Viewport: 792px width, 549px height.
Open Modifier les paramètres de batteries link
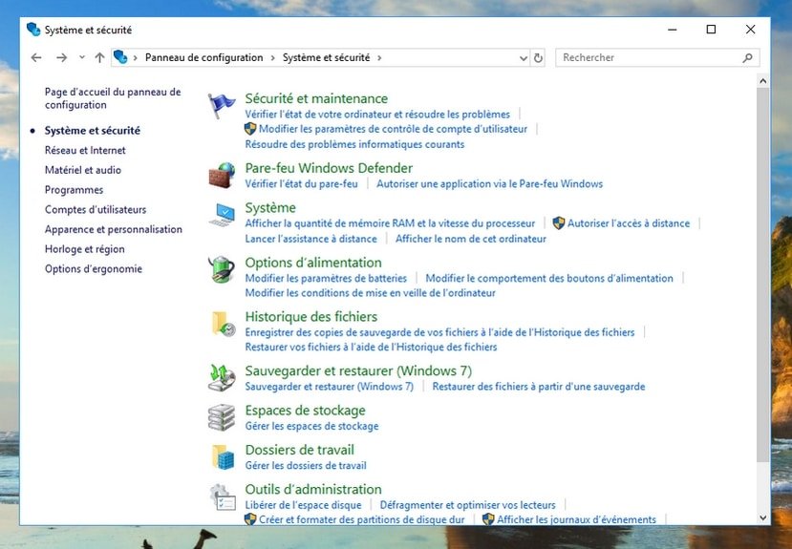[326, 278]
